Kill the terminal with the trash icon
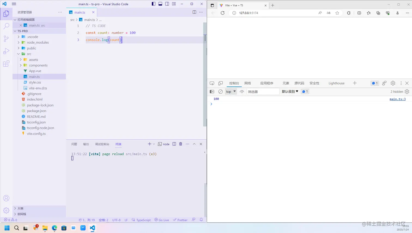 [181, 144]
